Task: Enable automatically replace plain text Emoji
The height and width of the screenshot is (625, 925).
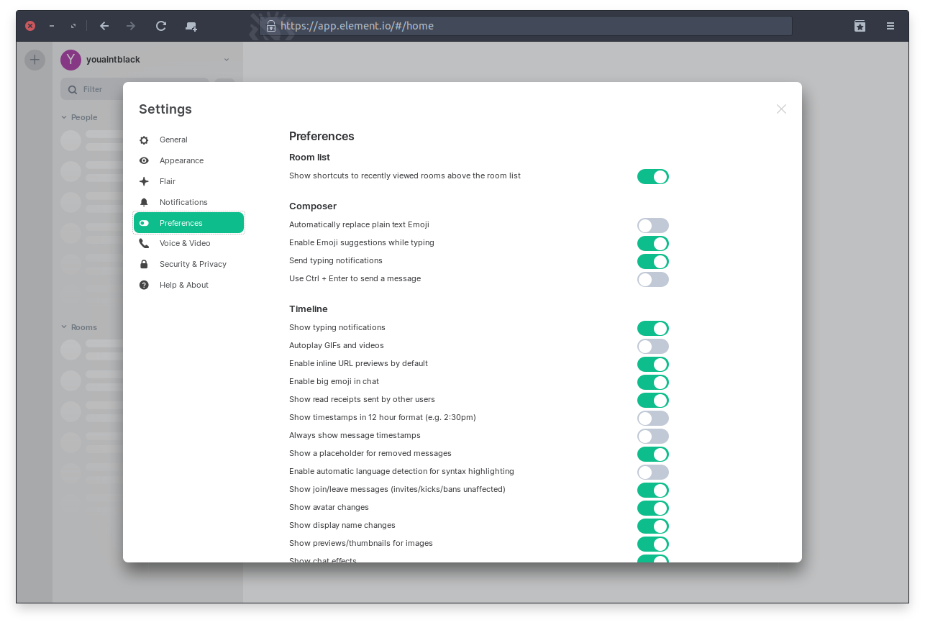Action: (652, 226)
